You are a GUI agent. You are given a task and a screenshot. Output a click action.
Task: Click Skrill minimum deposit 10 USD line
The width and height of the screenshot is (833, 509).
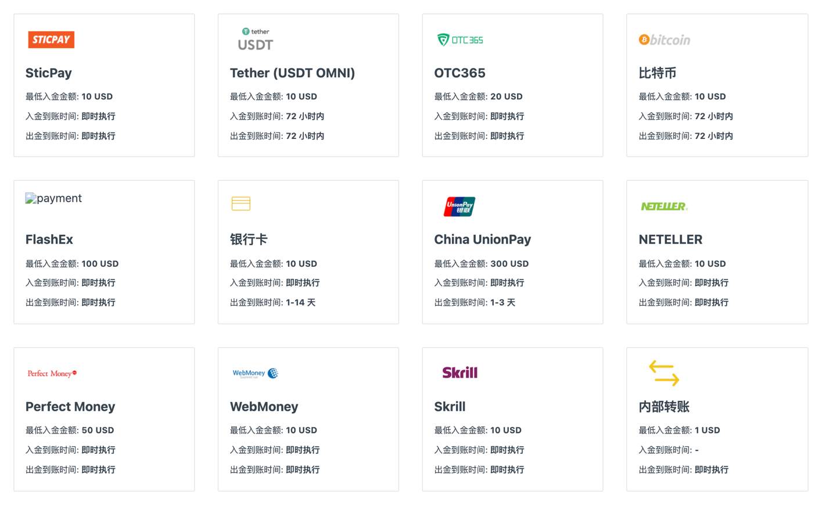477,431
